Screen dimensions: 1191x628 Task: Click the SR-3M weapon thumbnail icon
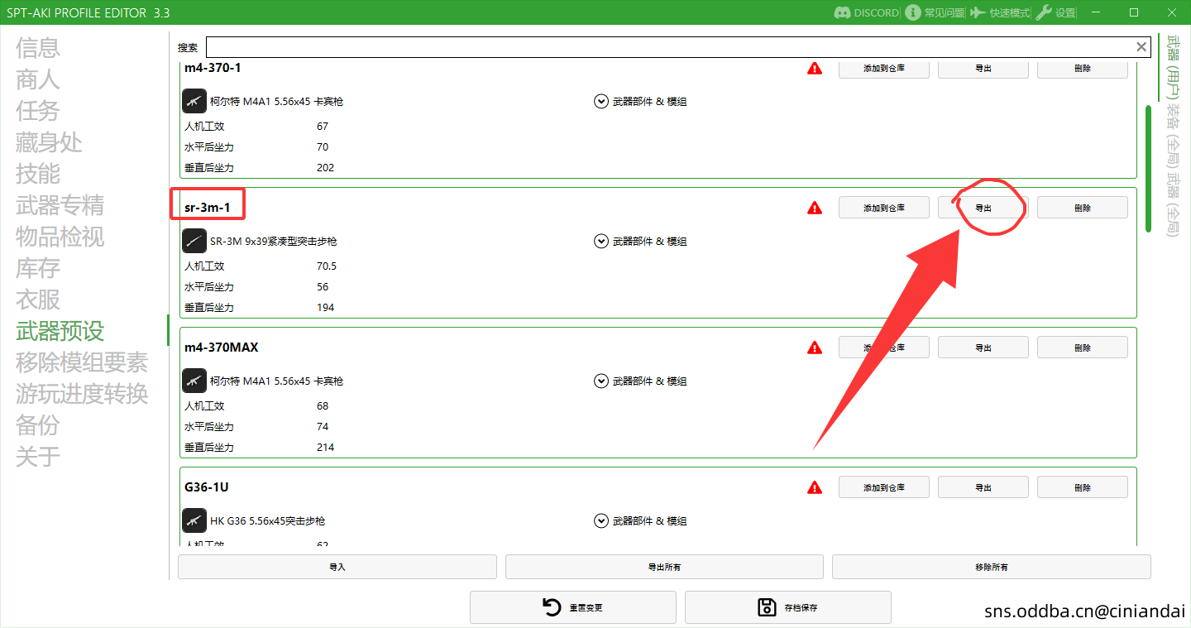pos(194,242)
